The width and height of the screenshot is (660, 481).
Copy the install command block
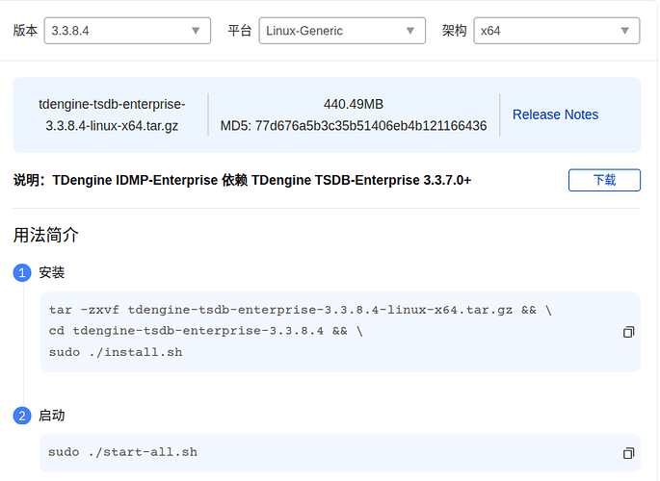628,332
